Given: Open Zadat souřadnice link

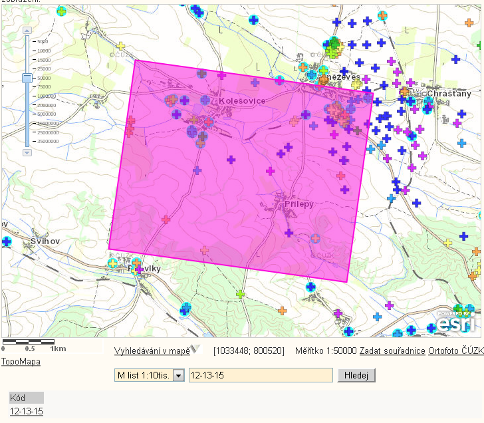Looking at the screenshot, I should tap(392, 351).
